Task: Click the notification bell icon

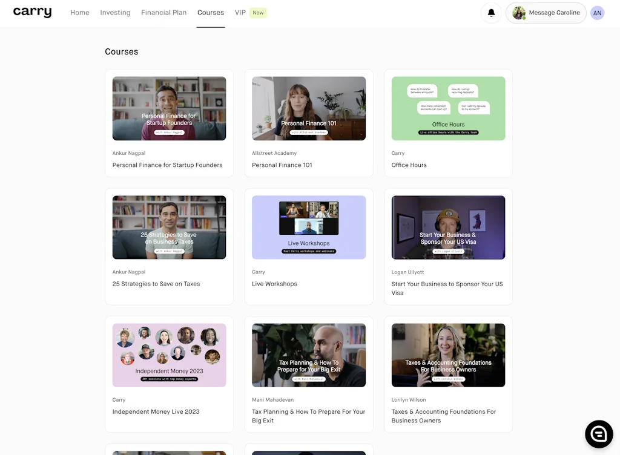Action: pos(491,13)
